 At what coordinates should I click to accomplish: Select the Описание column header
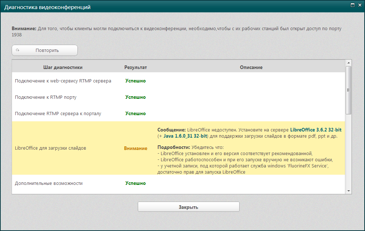[251, 67]
